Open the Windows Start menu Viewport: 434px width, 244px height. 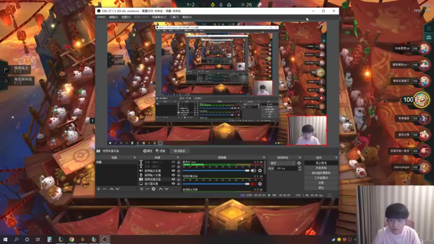pos(5,239)
